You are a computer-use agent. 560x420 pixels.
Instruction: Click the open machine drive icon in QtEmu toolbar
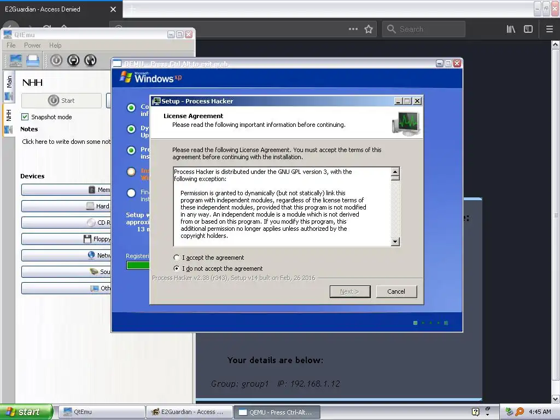(x=33, y=60)
